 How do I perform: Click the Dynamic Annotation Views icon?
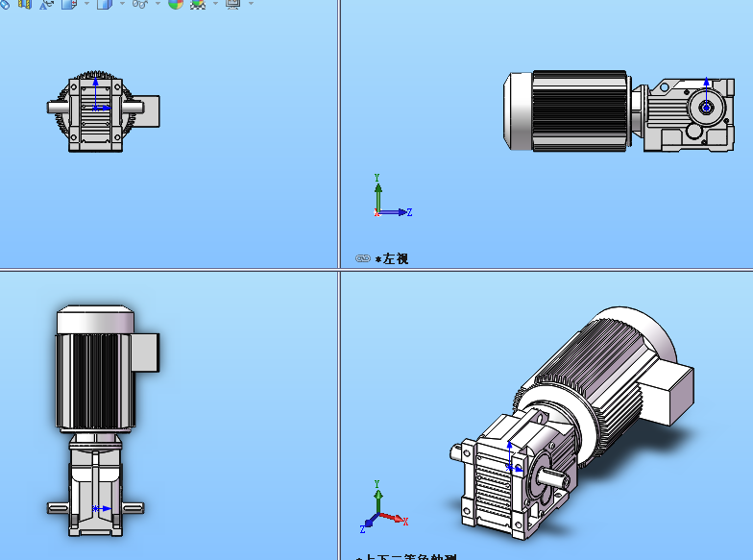(x=45, y=4)
